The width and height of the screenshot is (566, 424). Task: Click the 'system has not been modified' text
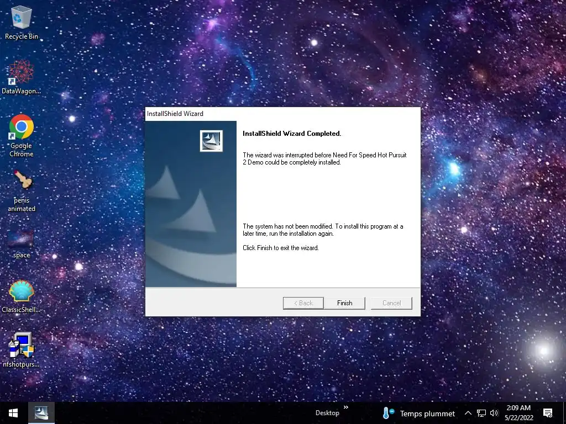pos(323,230)
